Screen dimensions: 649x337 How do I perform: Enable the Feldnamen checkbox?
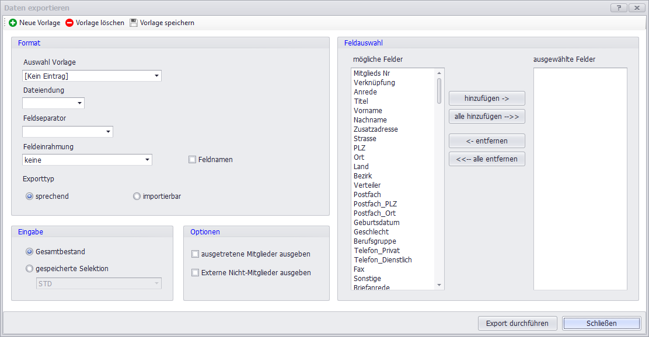tap(192, 160)
